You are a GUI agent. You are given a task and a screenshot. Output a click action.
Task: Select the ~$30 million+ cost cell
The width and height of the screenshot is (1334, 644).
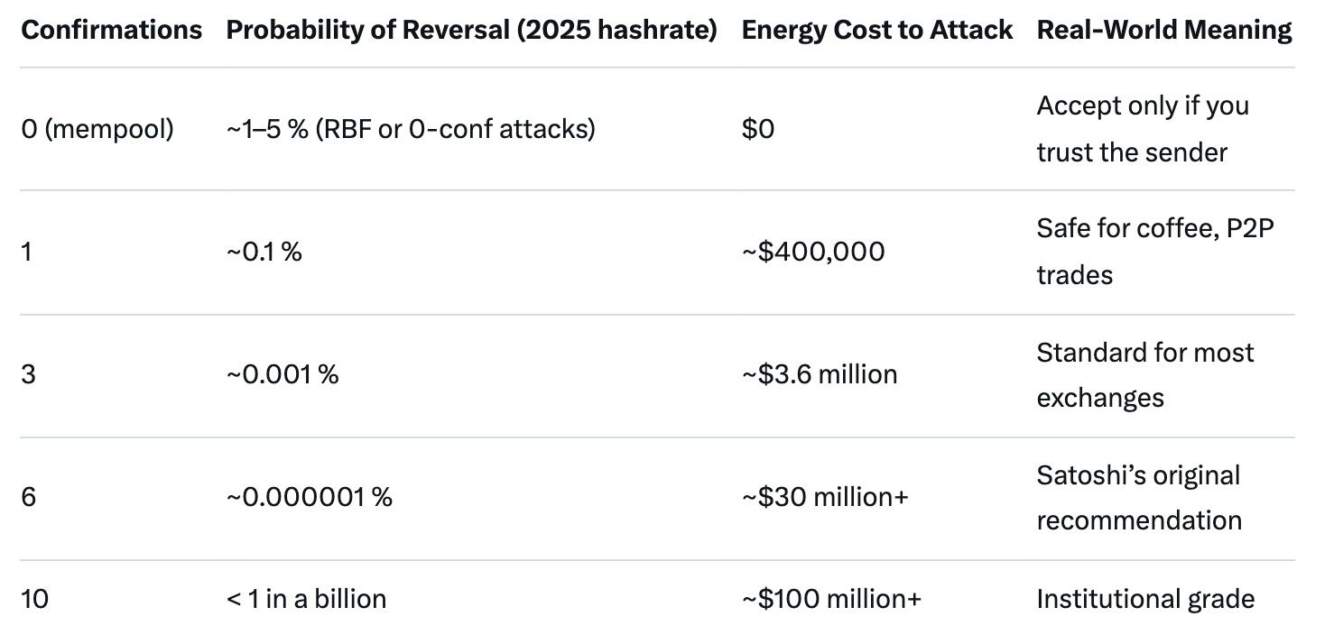[x=825, y=497]
